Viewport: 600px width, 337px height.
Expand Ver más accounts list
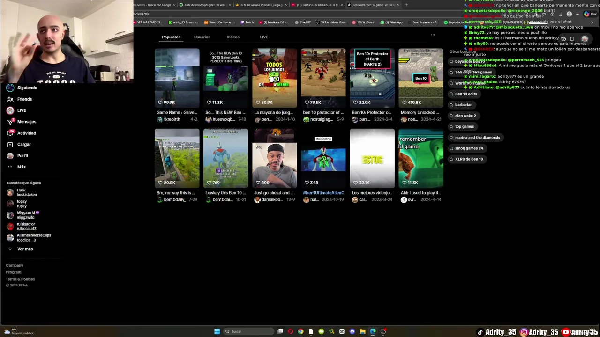coord(21,249)
